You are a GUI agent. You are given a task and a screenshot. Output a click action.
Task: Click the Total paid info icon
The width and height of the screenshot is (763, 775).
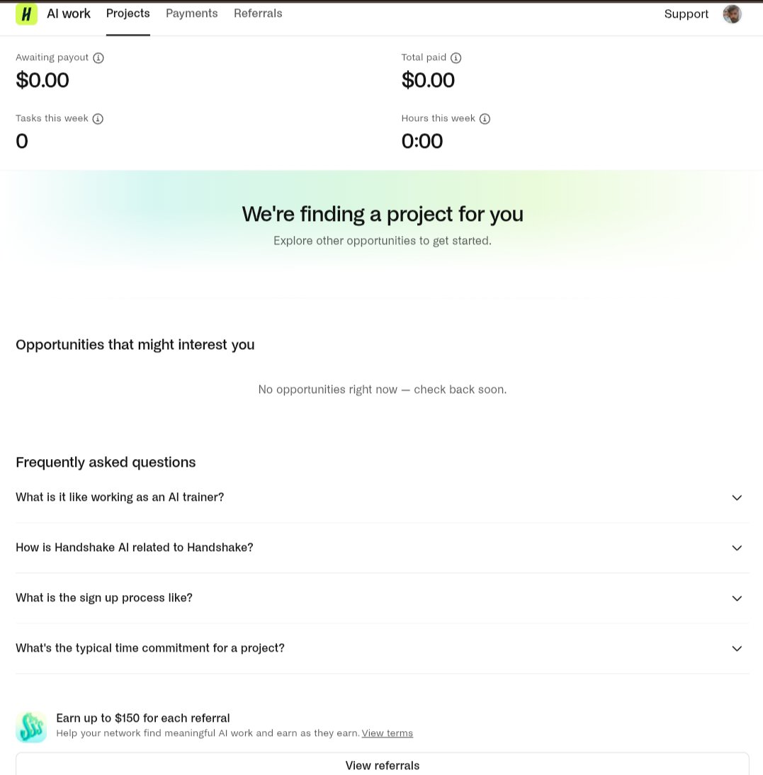456,58
